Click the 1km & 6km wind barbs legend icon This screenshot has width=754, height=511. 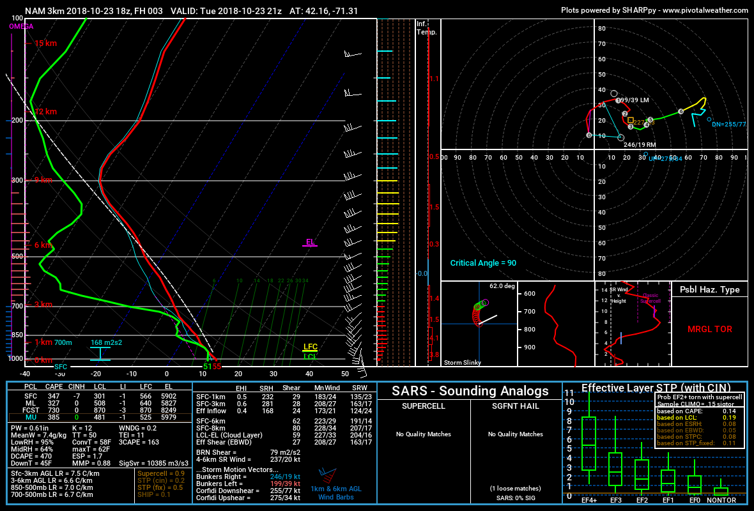(x=328, y=476)
